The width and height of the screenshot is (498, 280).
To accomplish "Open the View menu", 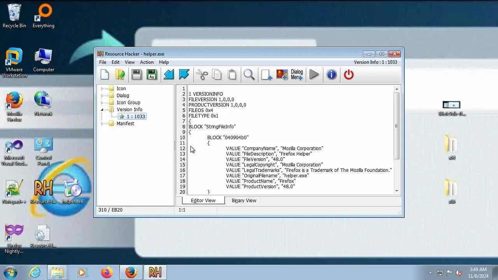I will tap(130, 62).
